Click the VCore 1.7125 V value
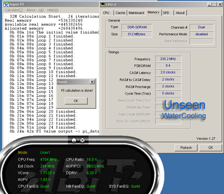This screenshot has width=224, height=194. click(x=48, y=173)
